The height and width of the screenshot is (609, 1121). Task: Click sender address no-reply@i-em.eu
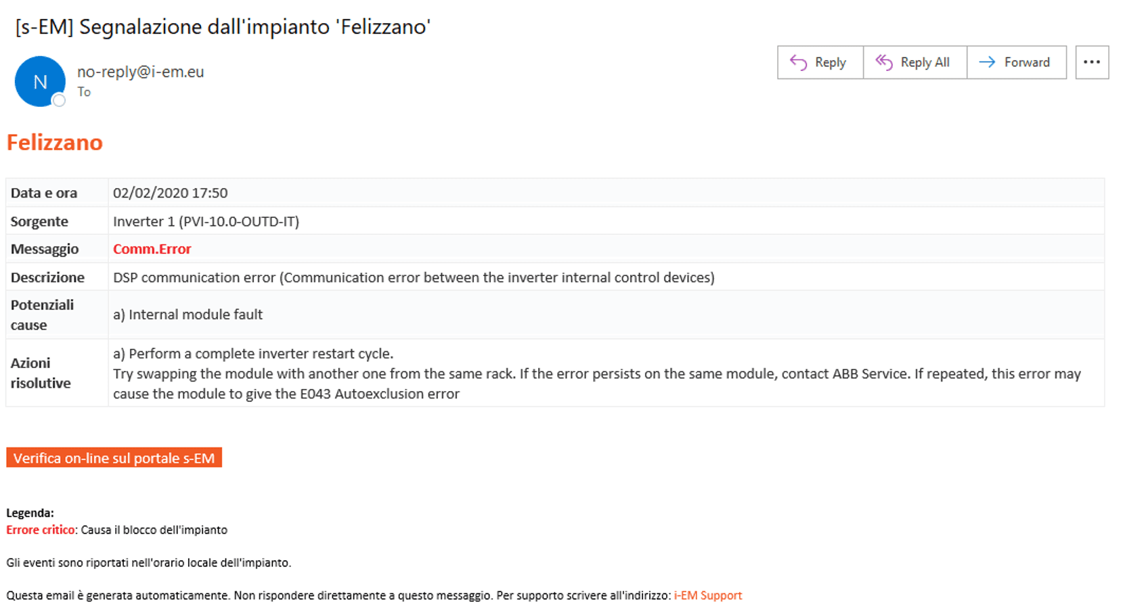[140, 72]
